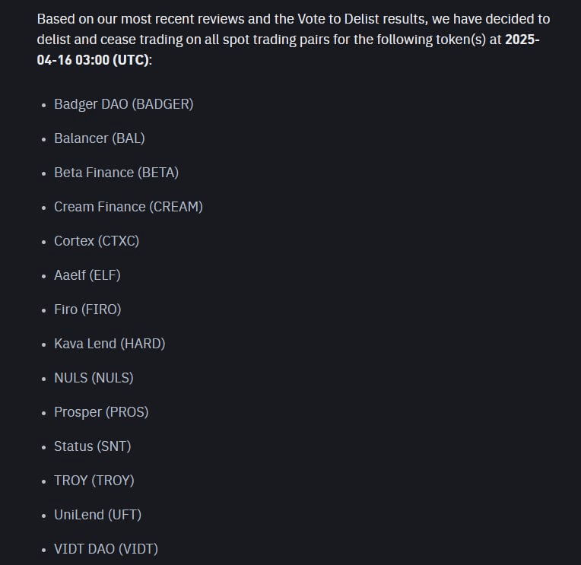Click the Badger DAO (BADGER) list entry
Image resolution: width=581 pixels, height=565 pixels.
click(123, 104)
